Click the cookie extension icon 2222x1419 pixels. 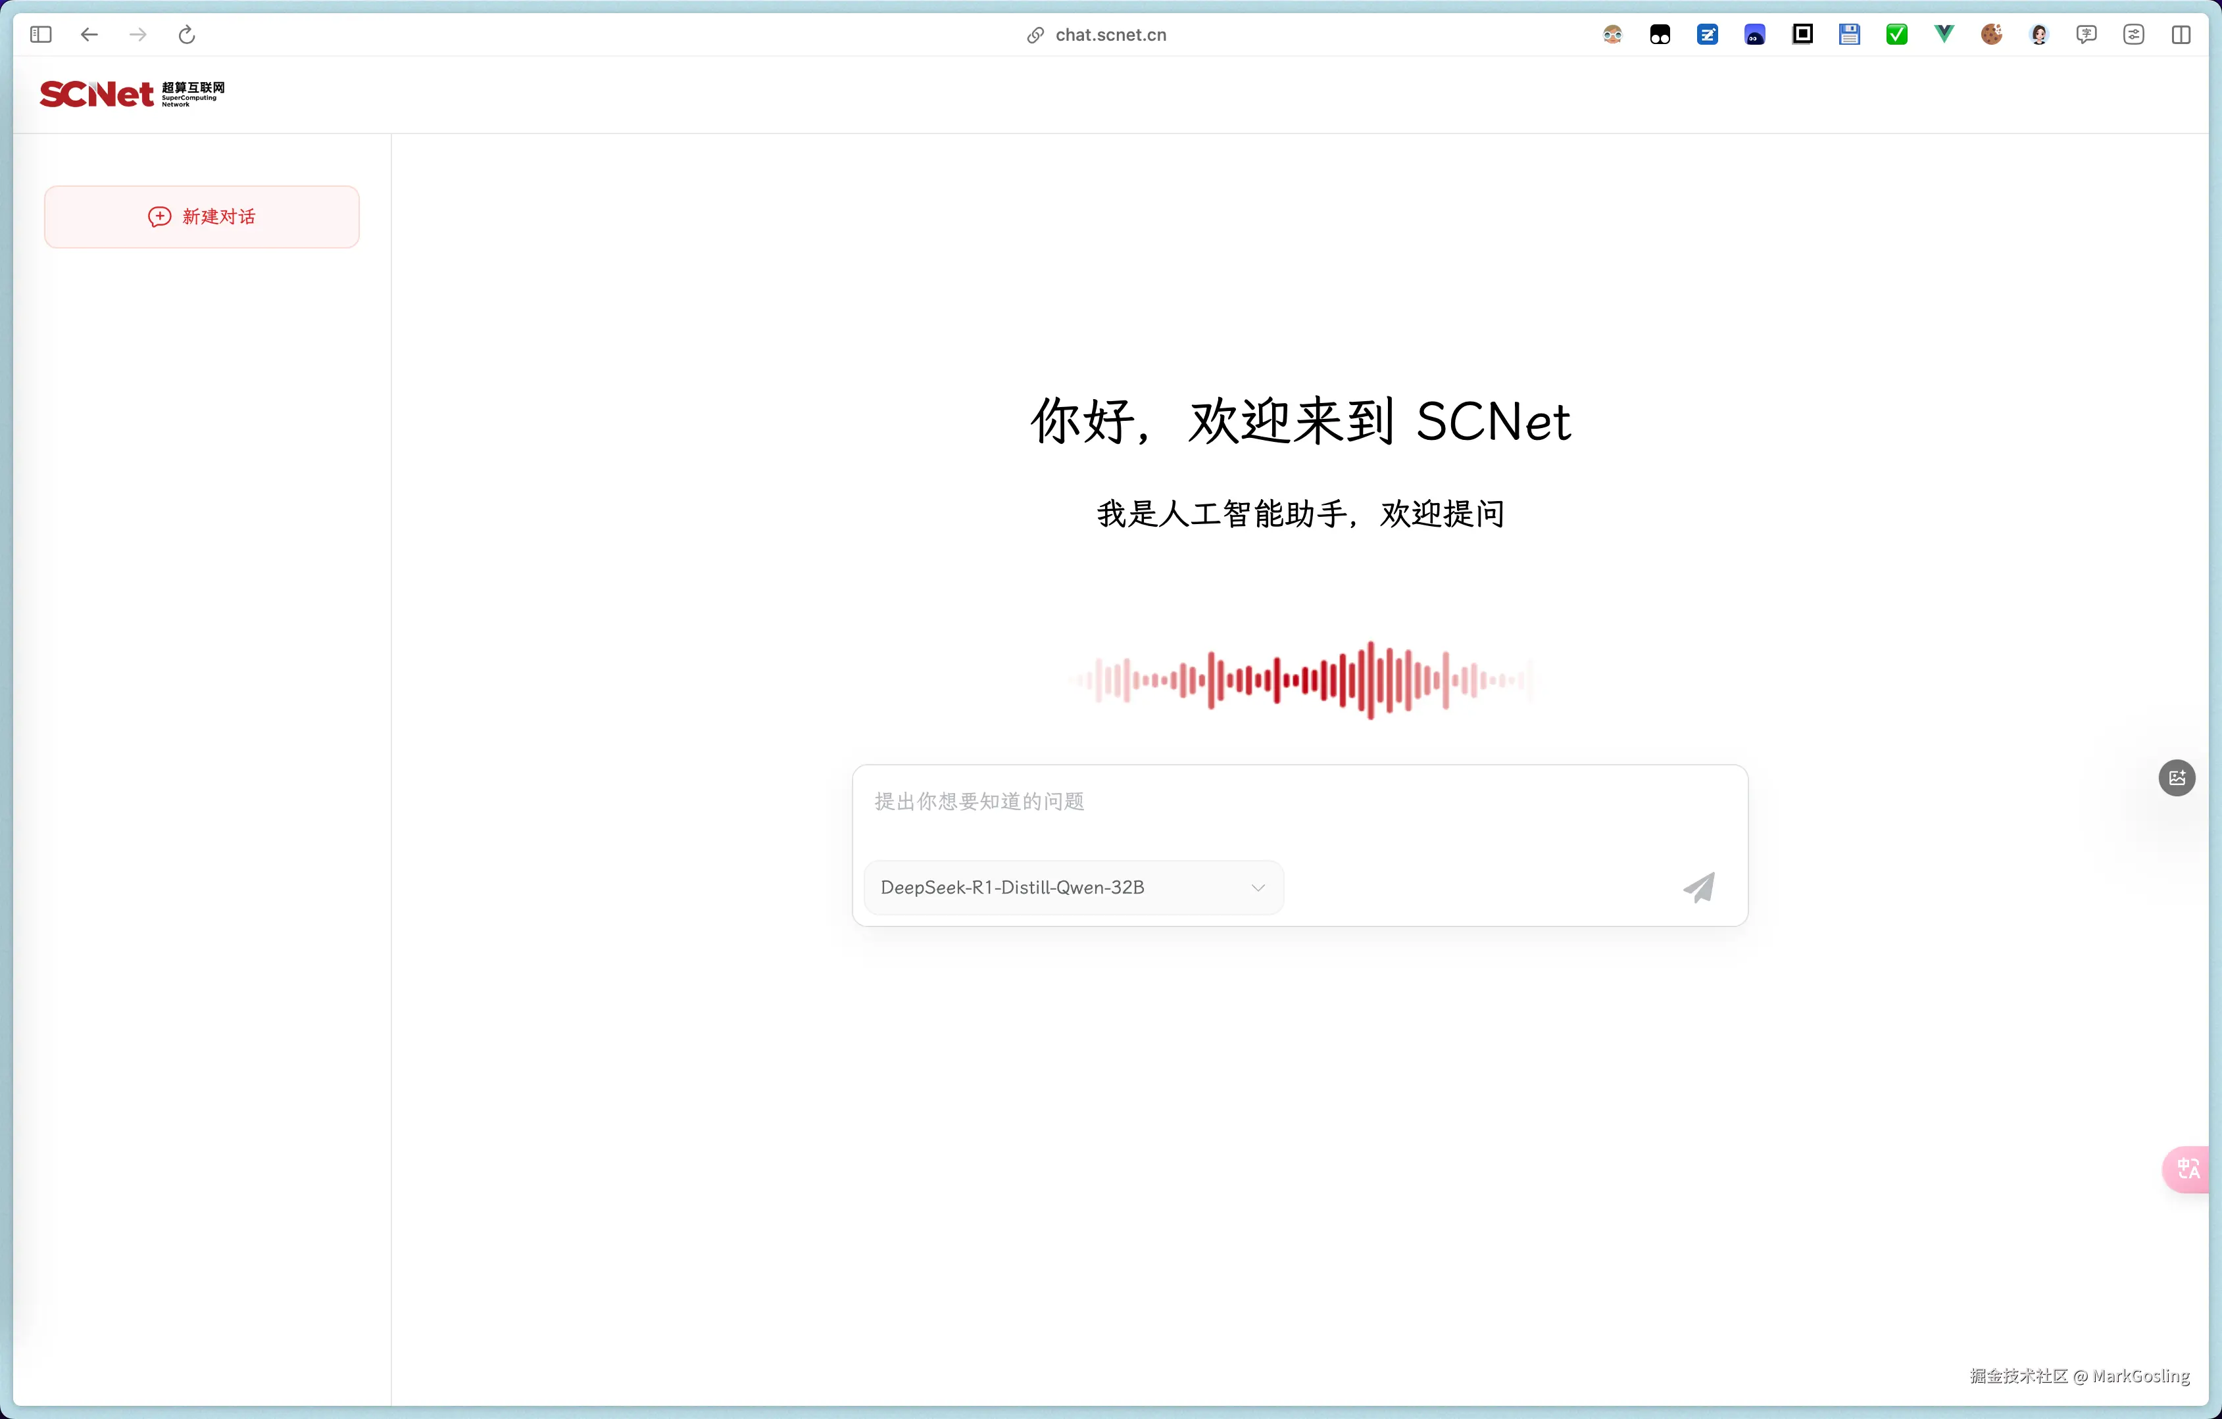[x=1991, y=34]
